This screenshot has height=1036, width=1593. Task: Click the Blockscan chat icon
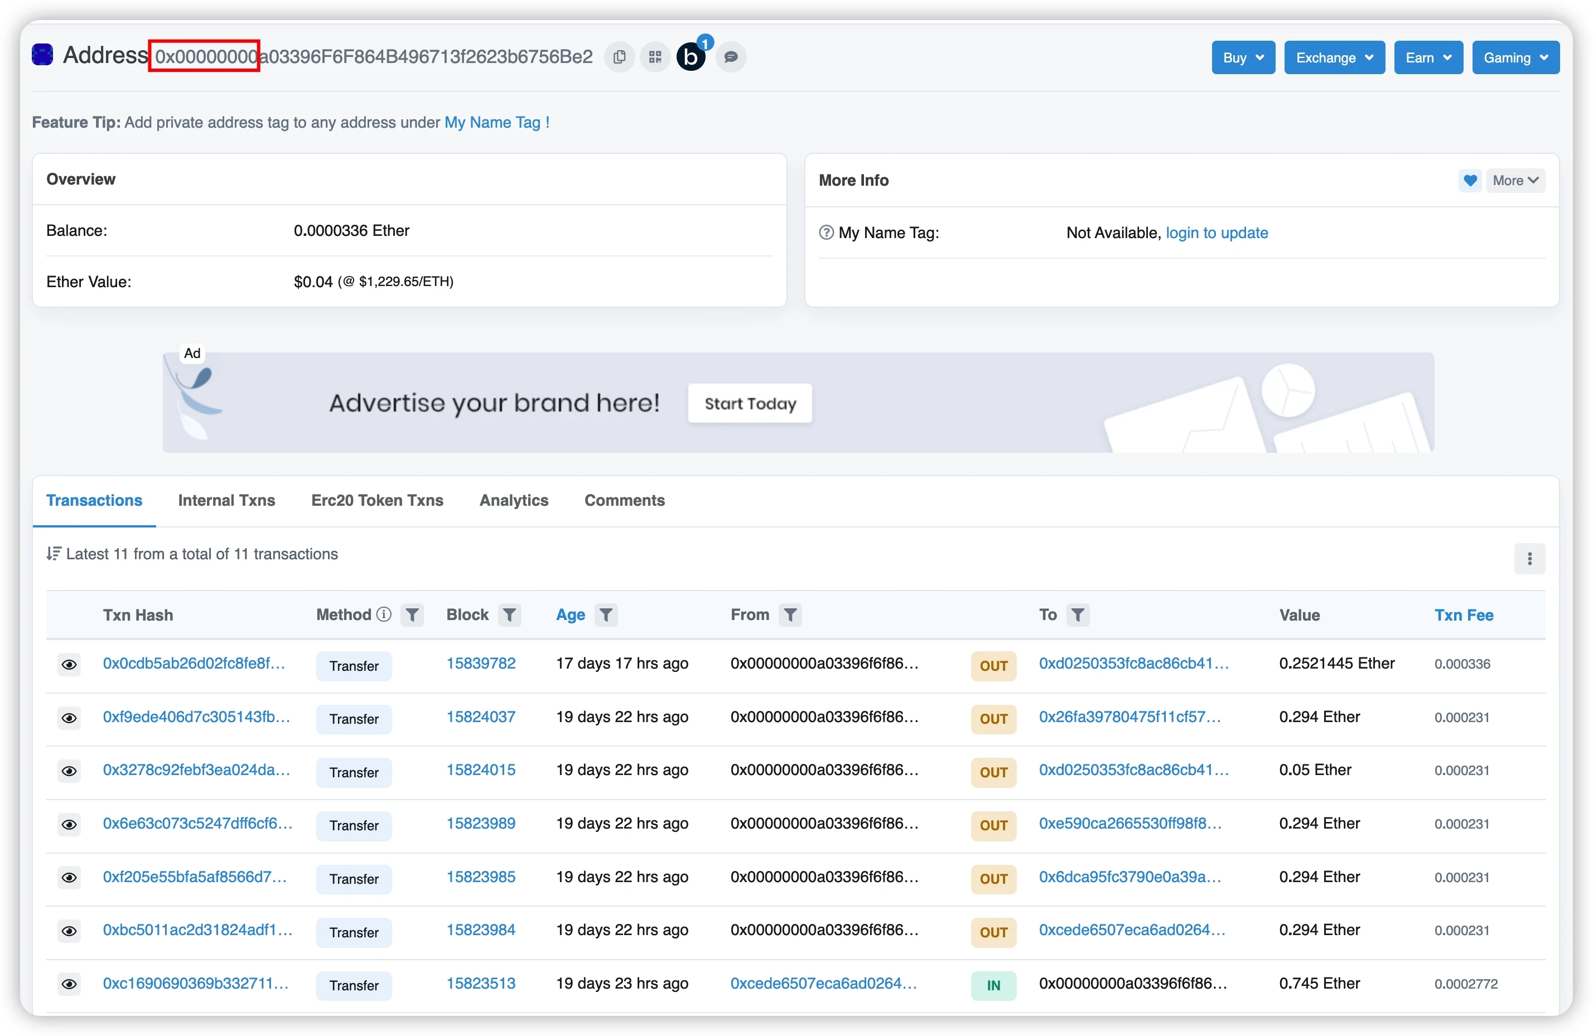click(x=729, y=56)
